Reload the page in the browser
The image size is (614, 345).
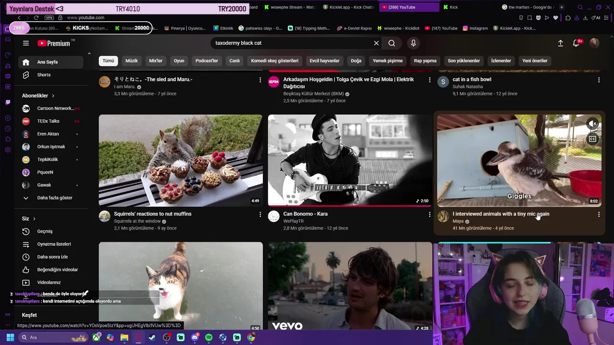pos(36,18)
